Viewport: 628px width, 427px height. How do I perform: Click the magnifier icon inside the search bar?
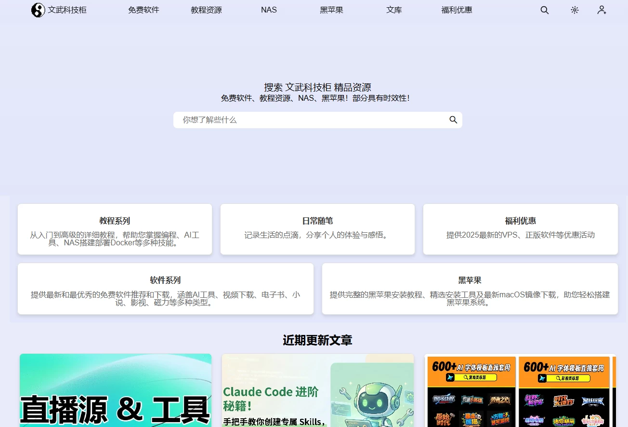click(x=453, y=120)
